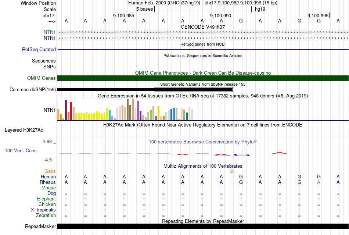Image resolution: width=349 pixels, height=235 pixels.
Task: Select the Chicken species label
Action: pos(47,204)
